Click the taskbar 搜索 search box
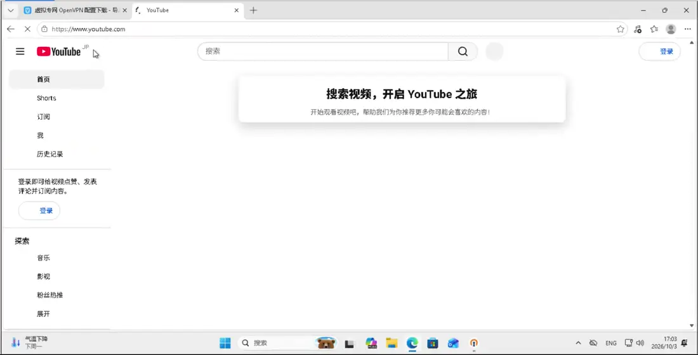The image size is (698, 355). coord(288,343)
